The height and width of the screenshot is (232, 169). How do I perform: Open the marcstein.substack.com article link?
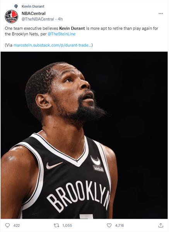click(x=53, y=45)
